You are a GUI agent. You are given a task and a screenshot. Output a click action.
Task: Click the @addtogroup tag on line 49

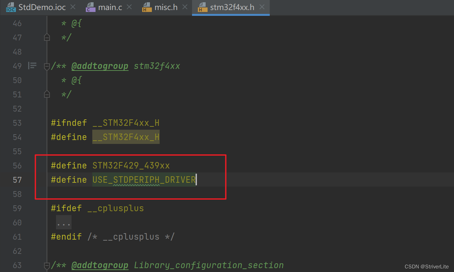click(x=100, y=66)
